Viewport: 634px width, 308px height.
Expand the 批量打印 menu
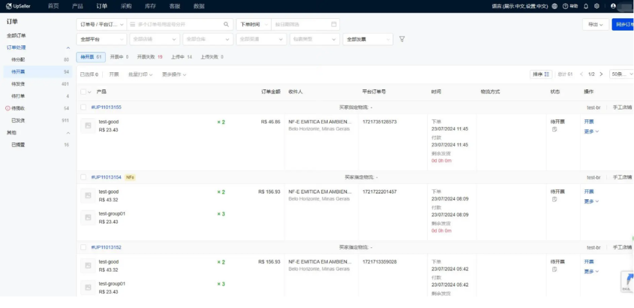pyautogui.click(x=140, y=75)
